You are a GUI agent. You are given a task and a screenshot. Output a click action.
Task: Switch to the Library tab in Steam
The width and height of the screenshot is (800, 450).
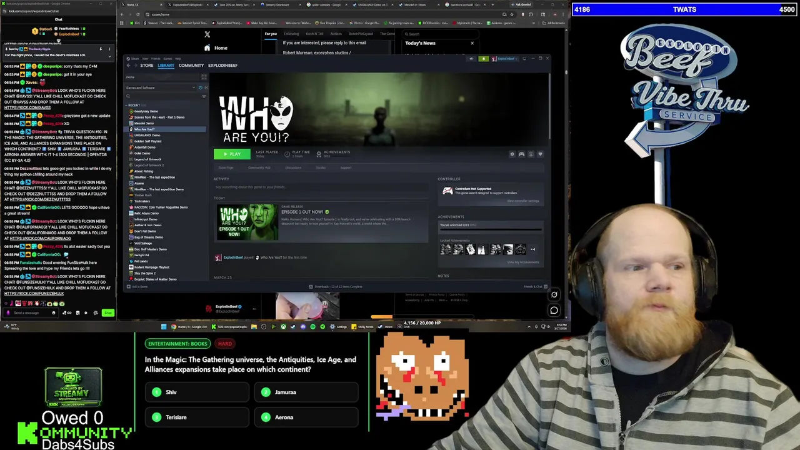pos(166,65)
